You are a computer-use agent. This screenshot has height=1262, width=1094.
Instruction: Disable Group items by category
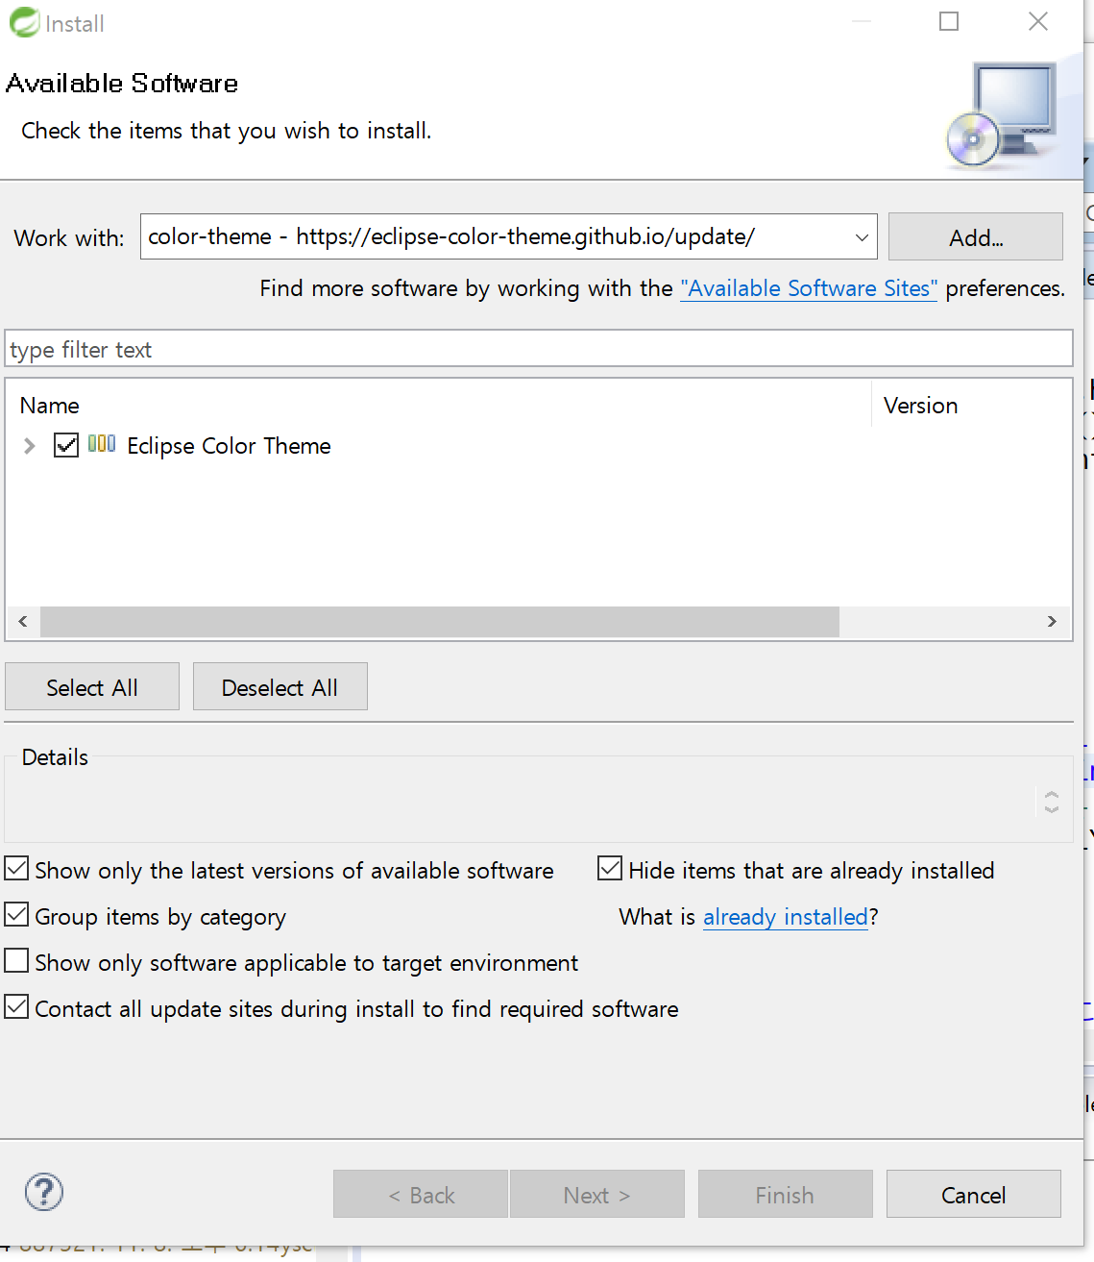[16, 915]
